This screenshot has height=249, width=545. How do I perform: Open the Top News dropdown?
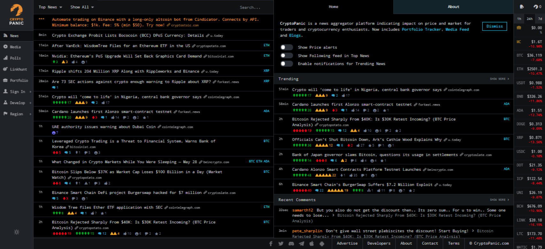coord(50,7)
